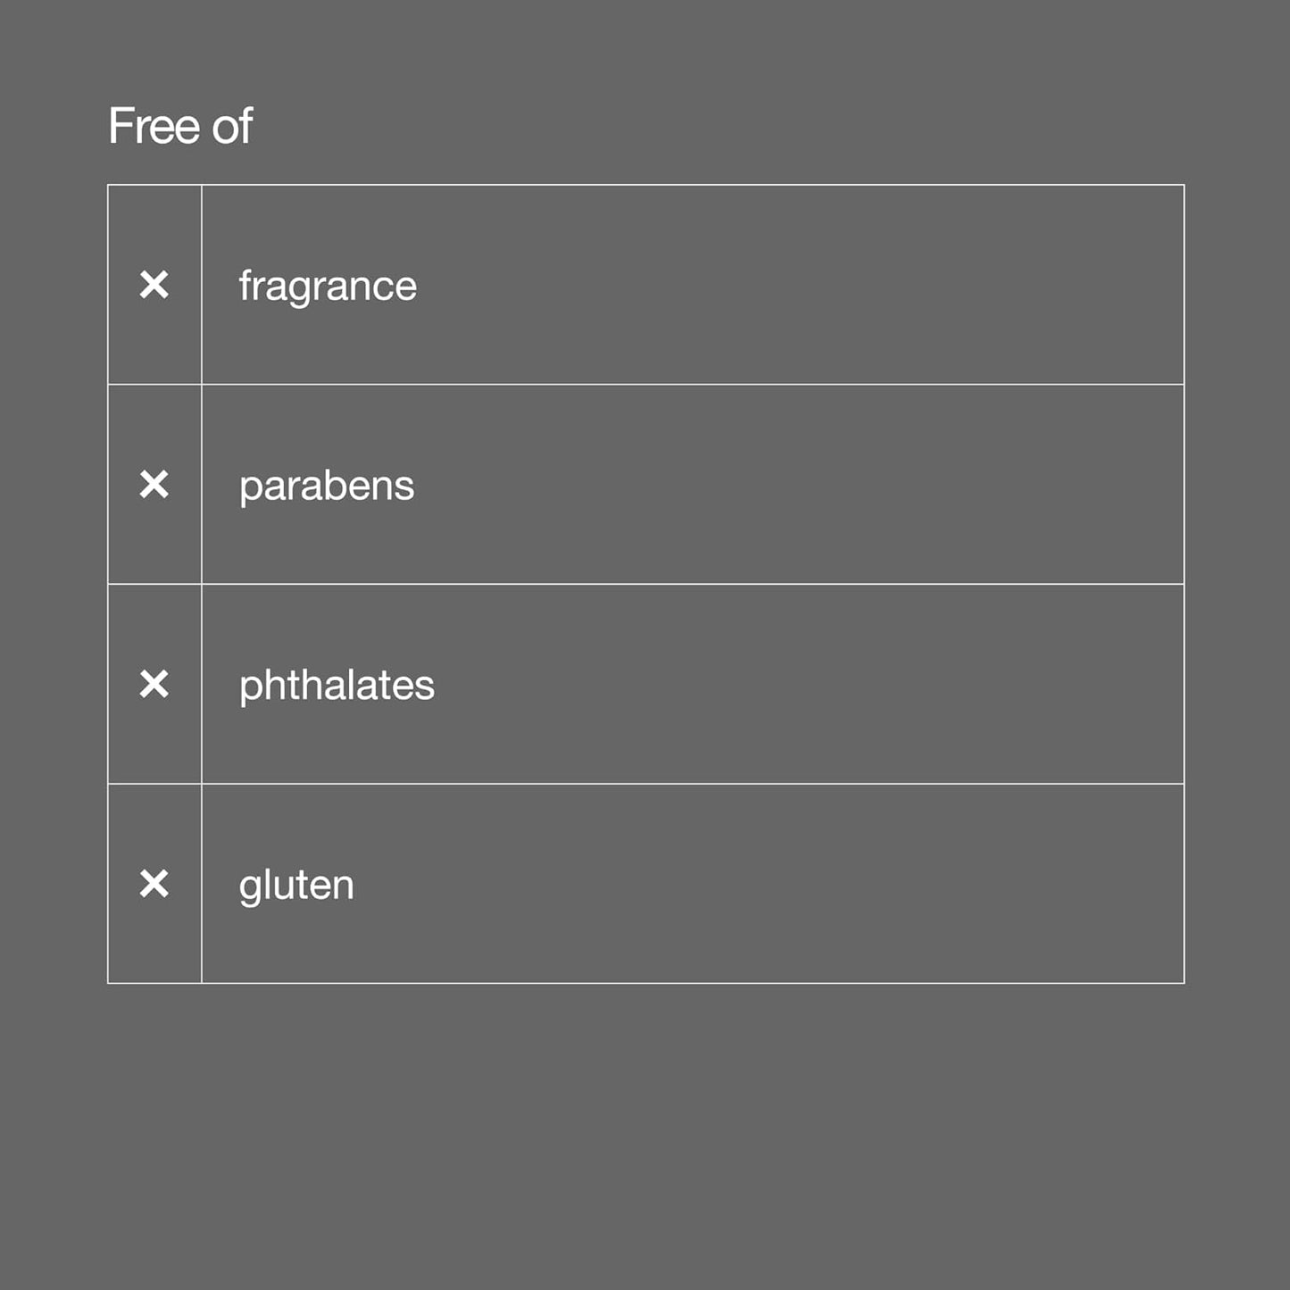Image resolution: width=1290 pixels, height=1290 pixels.
Task: Click the X icon beside parabens
Action: [x=154, y=485]
